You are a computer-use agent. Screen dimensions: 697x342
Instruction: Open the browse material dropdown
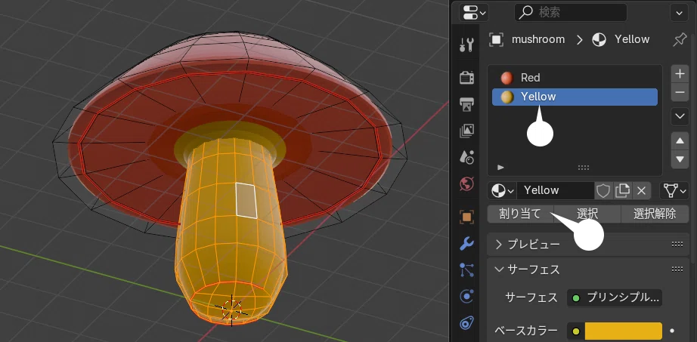pyautogui.click(x=502, y=191)
